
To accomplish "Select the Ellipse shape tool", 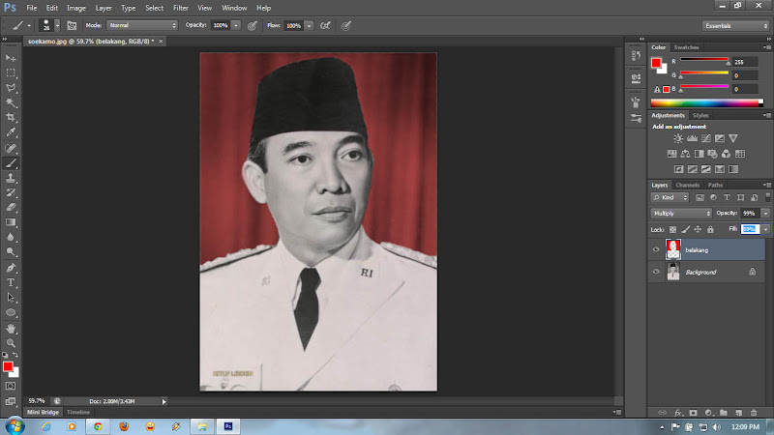I will coord(11,312).
